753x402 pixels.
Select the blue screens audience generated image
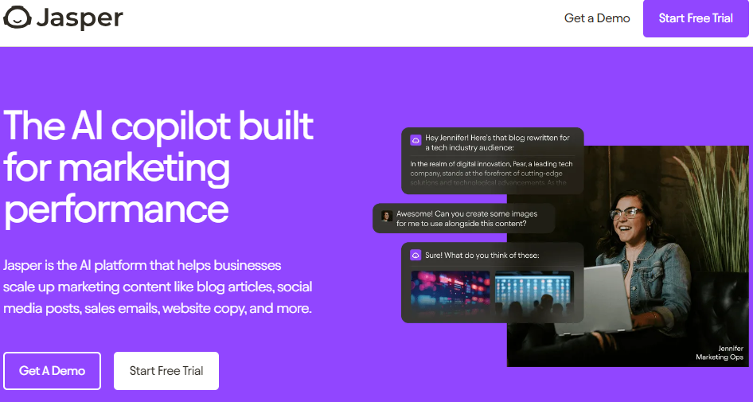point(534,292)
